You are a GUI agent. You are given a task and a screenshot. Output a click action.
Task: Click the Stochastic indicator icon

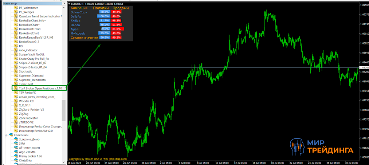click(16, 71)
